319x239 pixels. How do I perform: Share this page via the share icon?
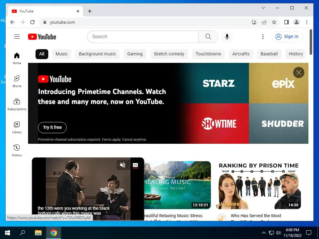264,22
